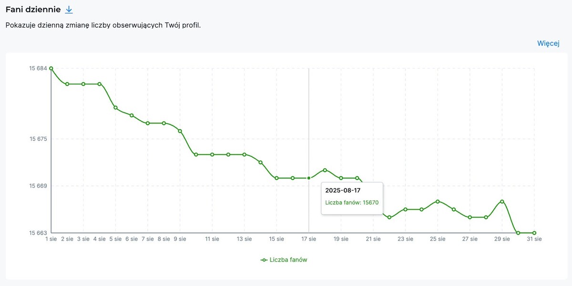
Task: Click the download icon beside Fani dziennie
Action: [69, 10]
